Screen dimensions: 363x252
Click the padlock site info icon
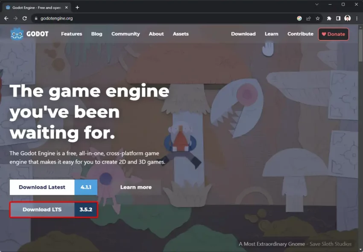(36, 18)
